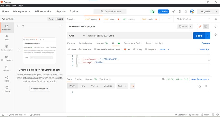This screenshot has width=220, height=117.
Task: Open the JSON format dropdown
Action: tap(164, 49)
